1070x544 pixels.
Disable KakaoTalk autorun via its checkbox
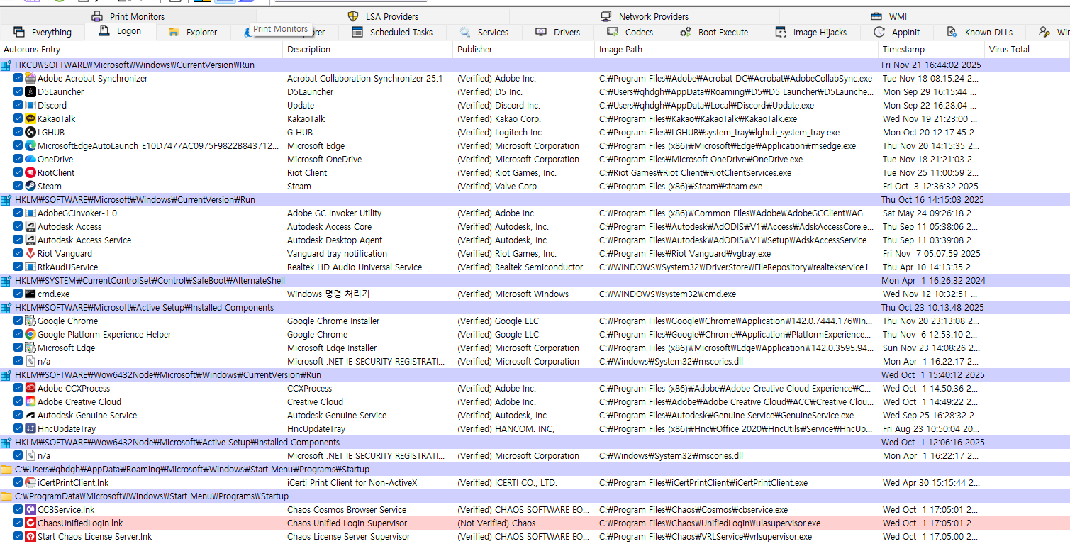18,118
